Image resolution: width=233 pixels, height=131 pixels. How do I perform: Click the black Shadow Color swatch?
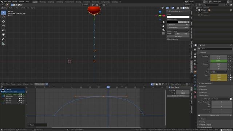pyautogui.click(x=173, y=22)
